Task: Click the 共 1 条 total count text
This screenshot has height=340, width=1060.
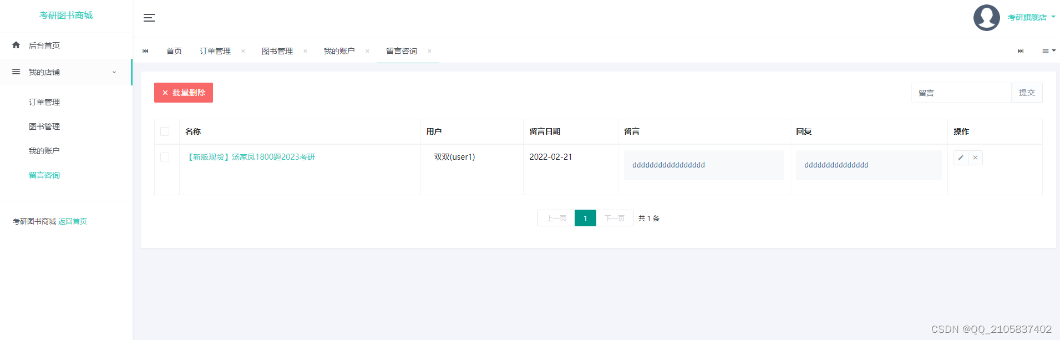Action: pyautogui.click(x=649, y=219)
